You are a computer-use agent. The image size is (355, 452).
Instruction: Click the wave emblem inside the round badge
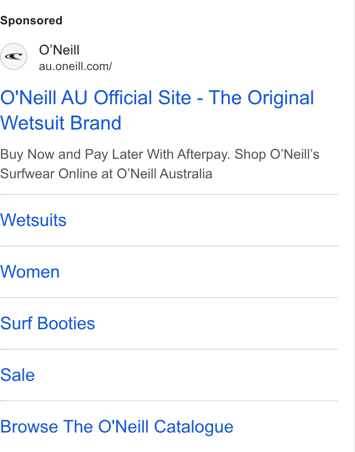14,56
